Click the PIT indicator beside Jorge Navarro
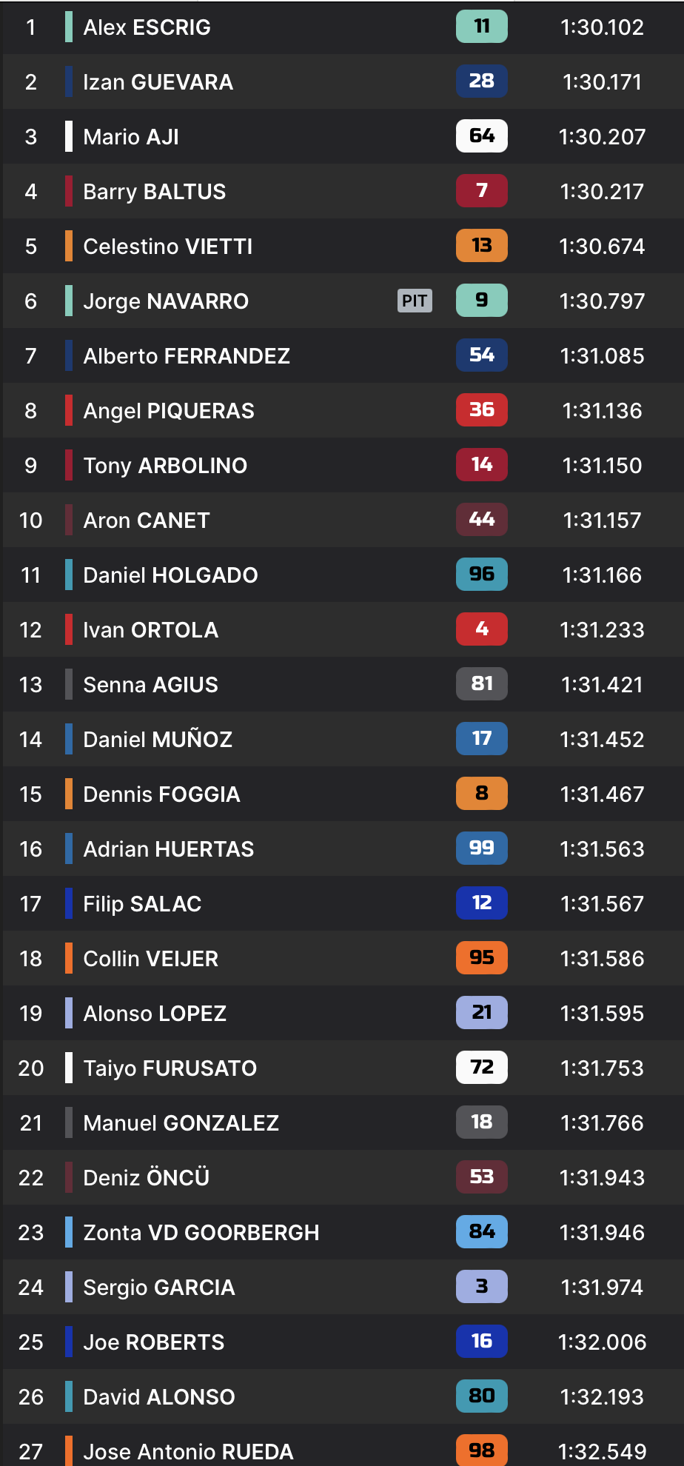 415,301
